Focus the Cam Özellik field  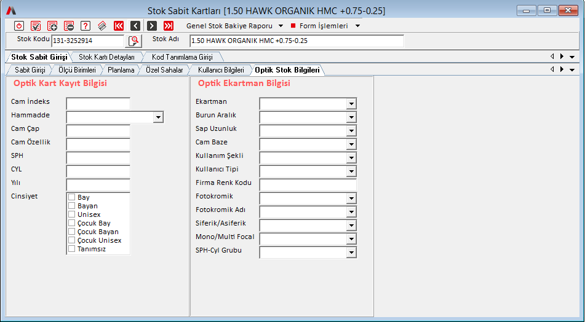click(98, 144)
